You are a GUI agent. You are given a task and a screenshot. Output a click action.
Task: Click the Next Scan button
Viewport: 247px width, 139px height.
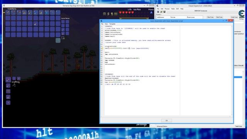(219, 17)
